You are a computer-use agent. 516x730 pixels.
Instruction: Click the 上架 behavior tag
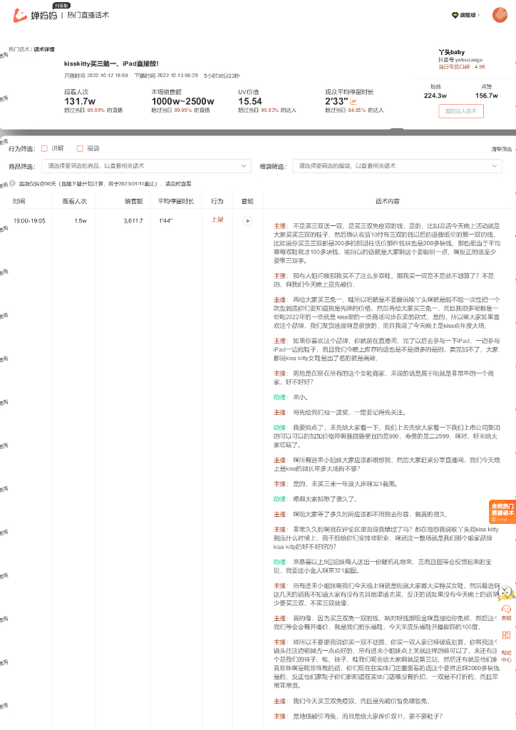click(x=217, y=220)
